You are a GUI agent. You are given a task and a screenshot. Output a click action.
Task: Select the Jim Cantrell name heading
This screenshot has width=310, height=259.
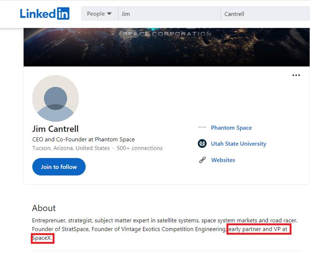click(55, 129)
